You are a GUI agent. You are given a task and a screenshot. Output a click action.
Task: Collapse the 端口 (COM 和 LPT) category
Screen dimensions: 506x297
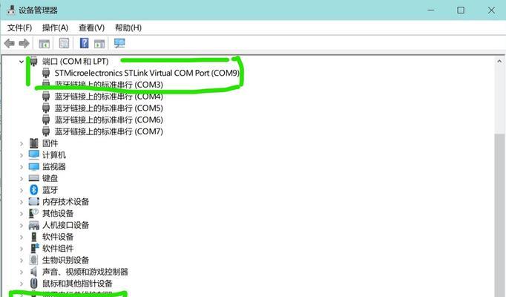tap(22, 62)
